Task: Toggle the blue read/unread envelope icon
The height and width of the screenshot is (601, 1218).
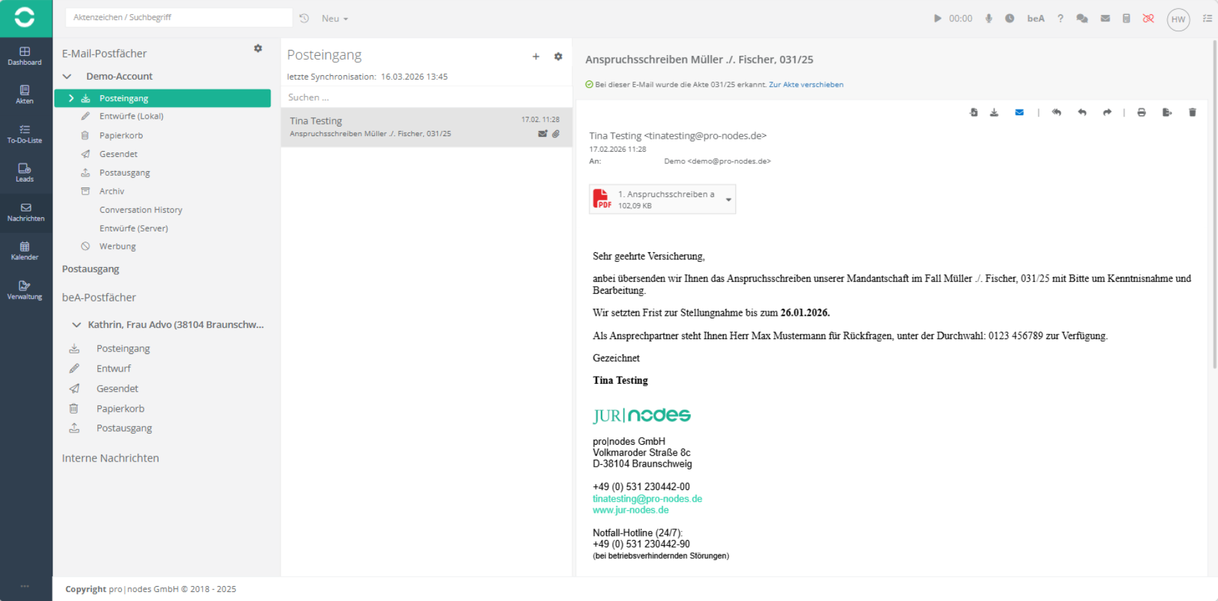Action: [x=1019, y=113]
